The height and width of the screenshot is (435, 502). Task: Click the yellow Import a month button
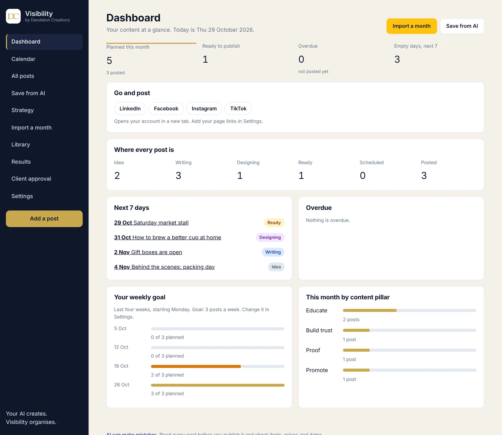pyautogui.click(x=411, y=26)
